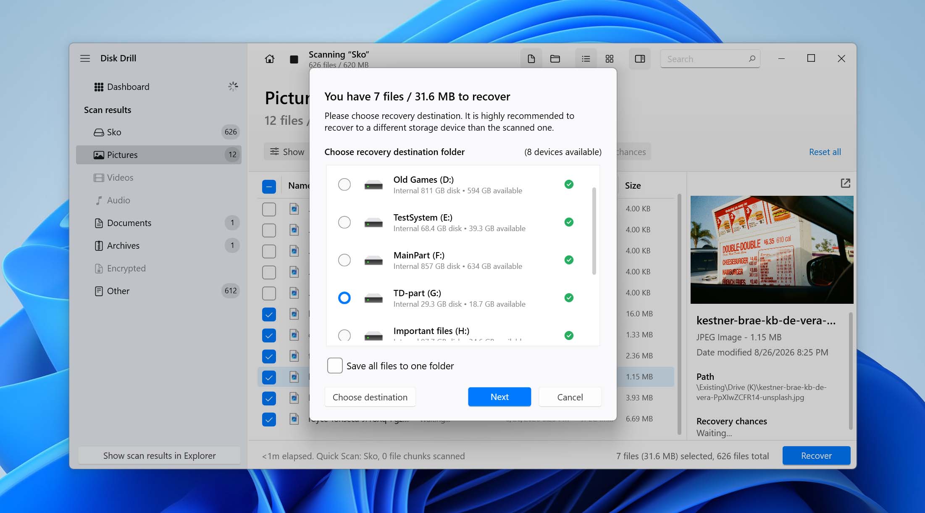The height and width of the screenshot is (513, 925).
Task: Open the Archives category
Action: pos(159,246)
